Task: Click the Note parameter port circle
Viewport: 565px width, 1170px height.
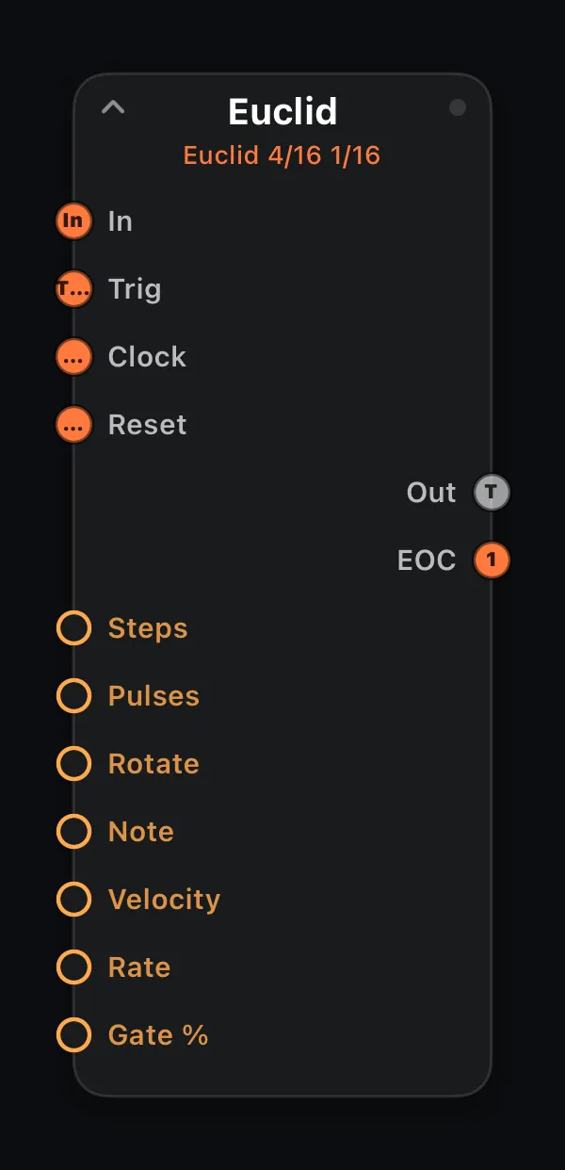Action: (x=74, y=832)
